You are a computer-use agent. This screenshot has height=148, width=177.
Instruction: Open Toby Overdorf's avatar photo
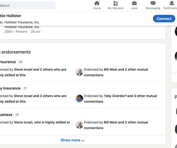[79, 98]
